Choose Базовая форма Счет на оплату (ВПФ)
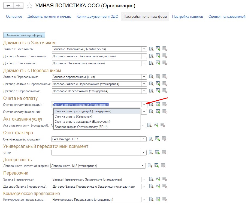 click(x=97, y=127)
